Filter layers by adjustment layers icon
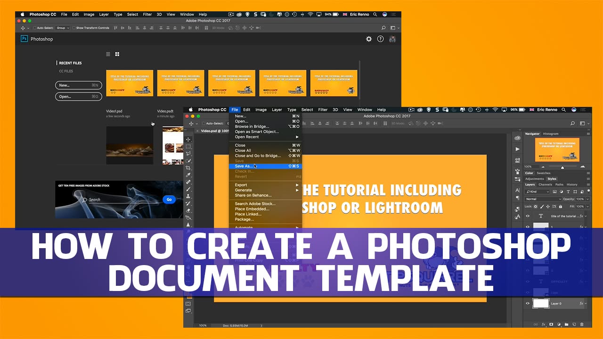The image size is (603, 339). click(562, 192)
